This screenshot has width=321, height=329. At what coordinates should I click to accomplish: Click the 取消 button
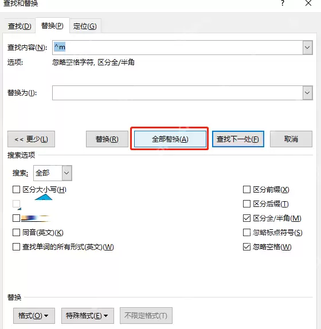tap(291, 139)
